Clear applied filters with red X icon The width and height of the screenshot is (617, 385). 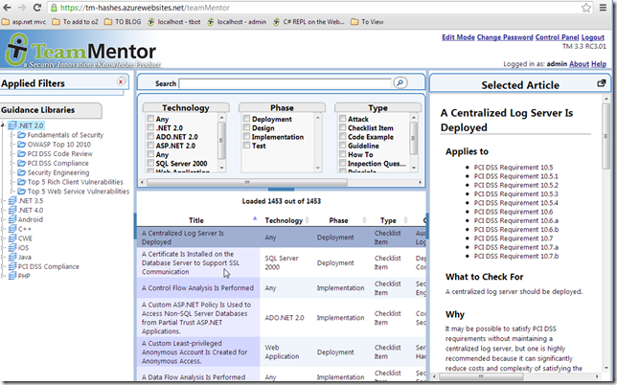(x=120, y=82)
